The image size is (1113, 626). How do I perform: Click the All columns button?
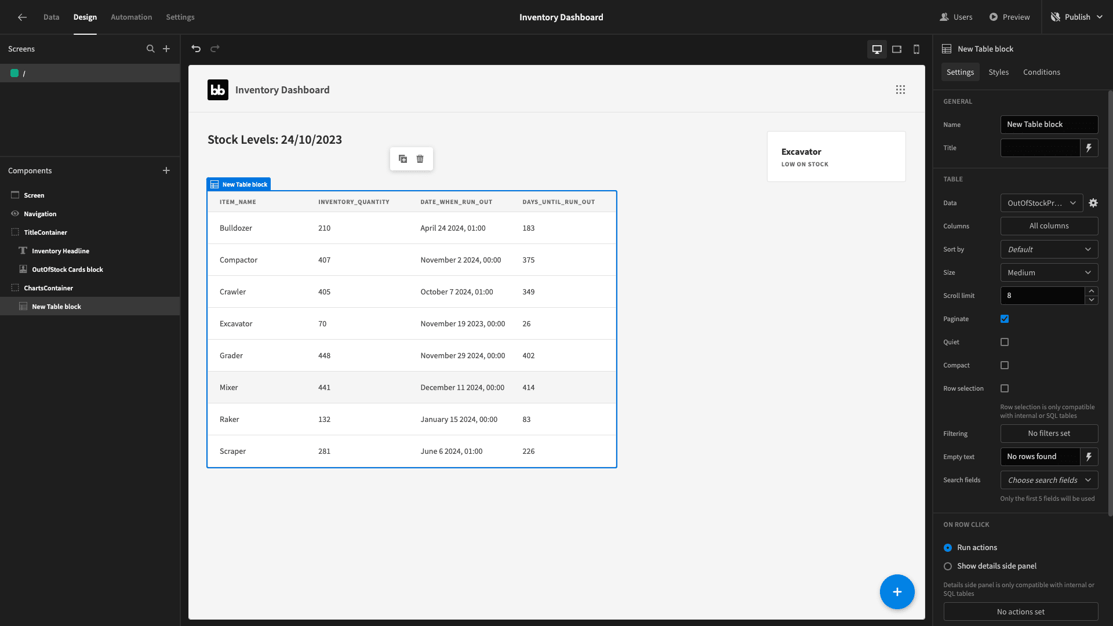1049,226
